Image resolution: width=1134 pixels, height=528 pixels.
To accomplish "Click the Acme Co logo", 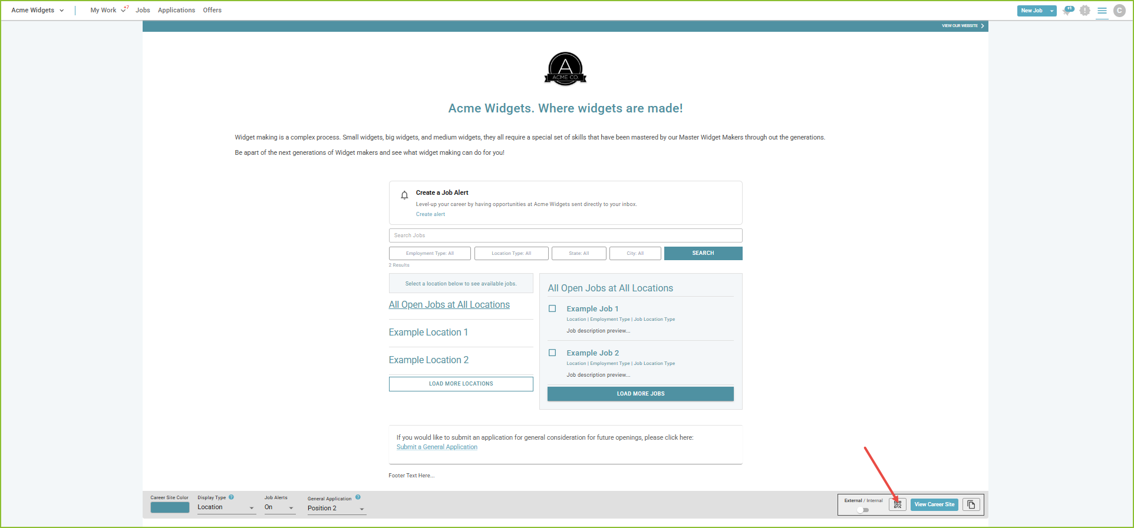I will [565, 69].
